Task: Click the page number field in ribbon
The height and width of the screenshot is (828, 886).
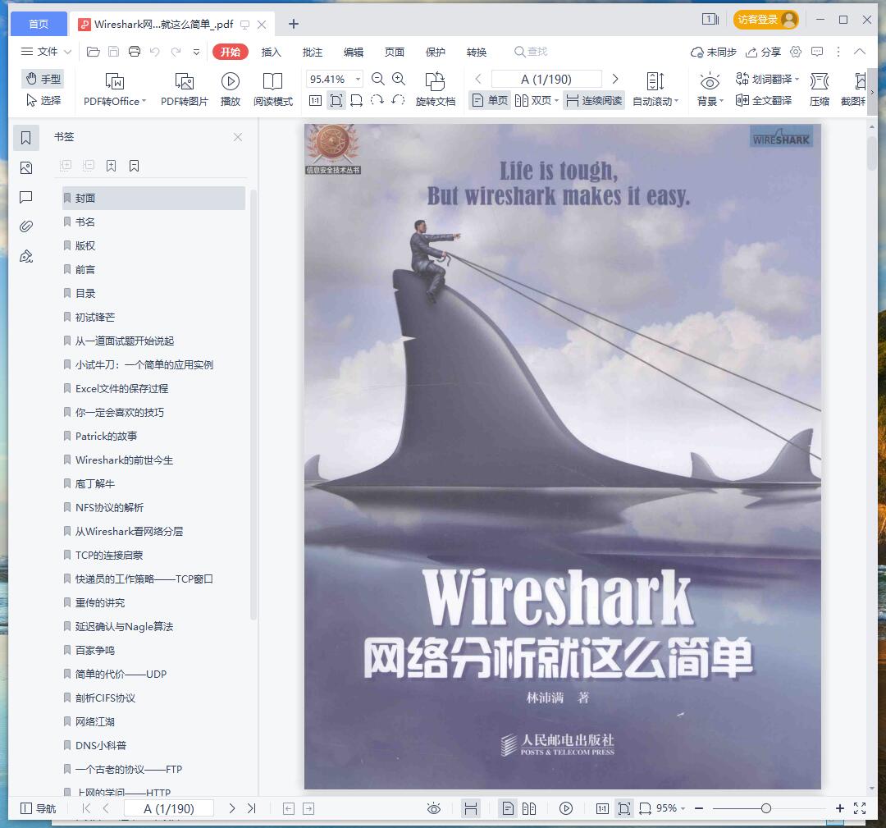Action: (x=546, y=79)
